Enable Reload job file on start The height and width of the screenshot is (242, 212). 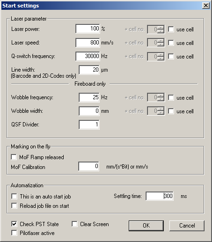tap(14, 205)
